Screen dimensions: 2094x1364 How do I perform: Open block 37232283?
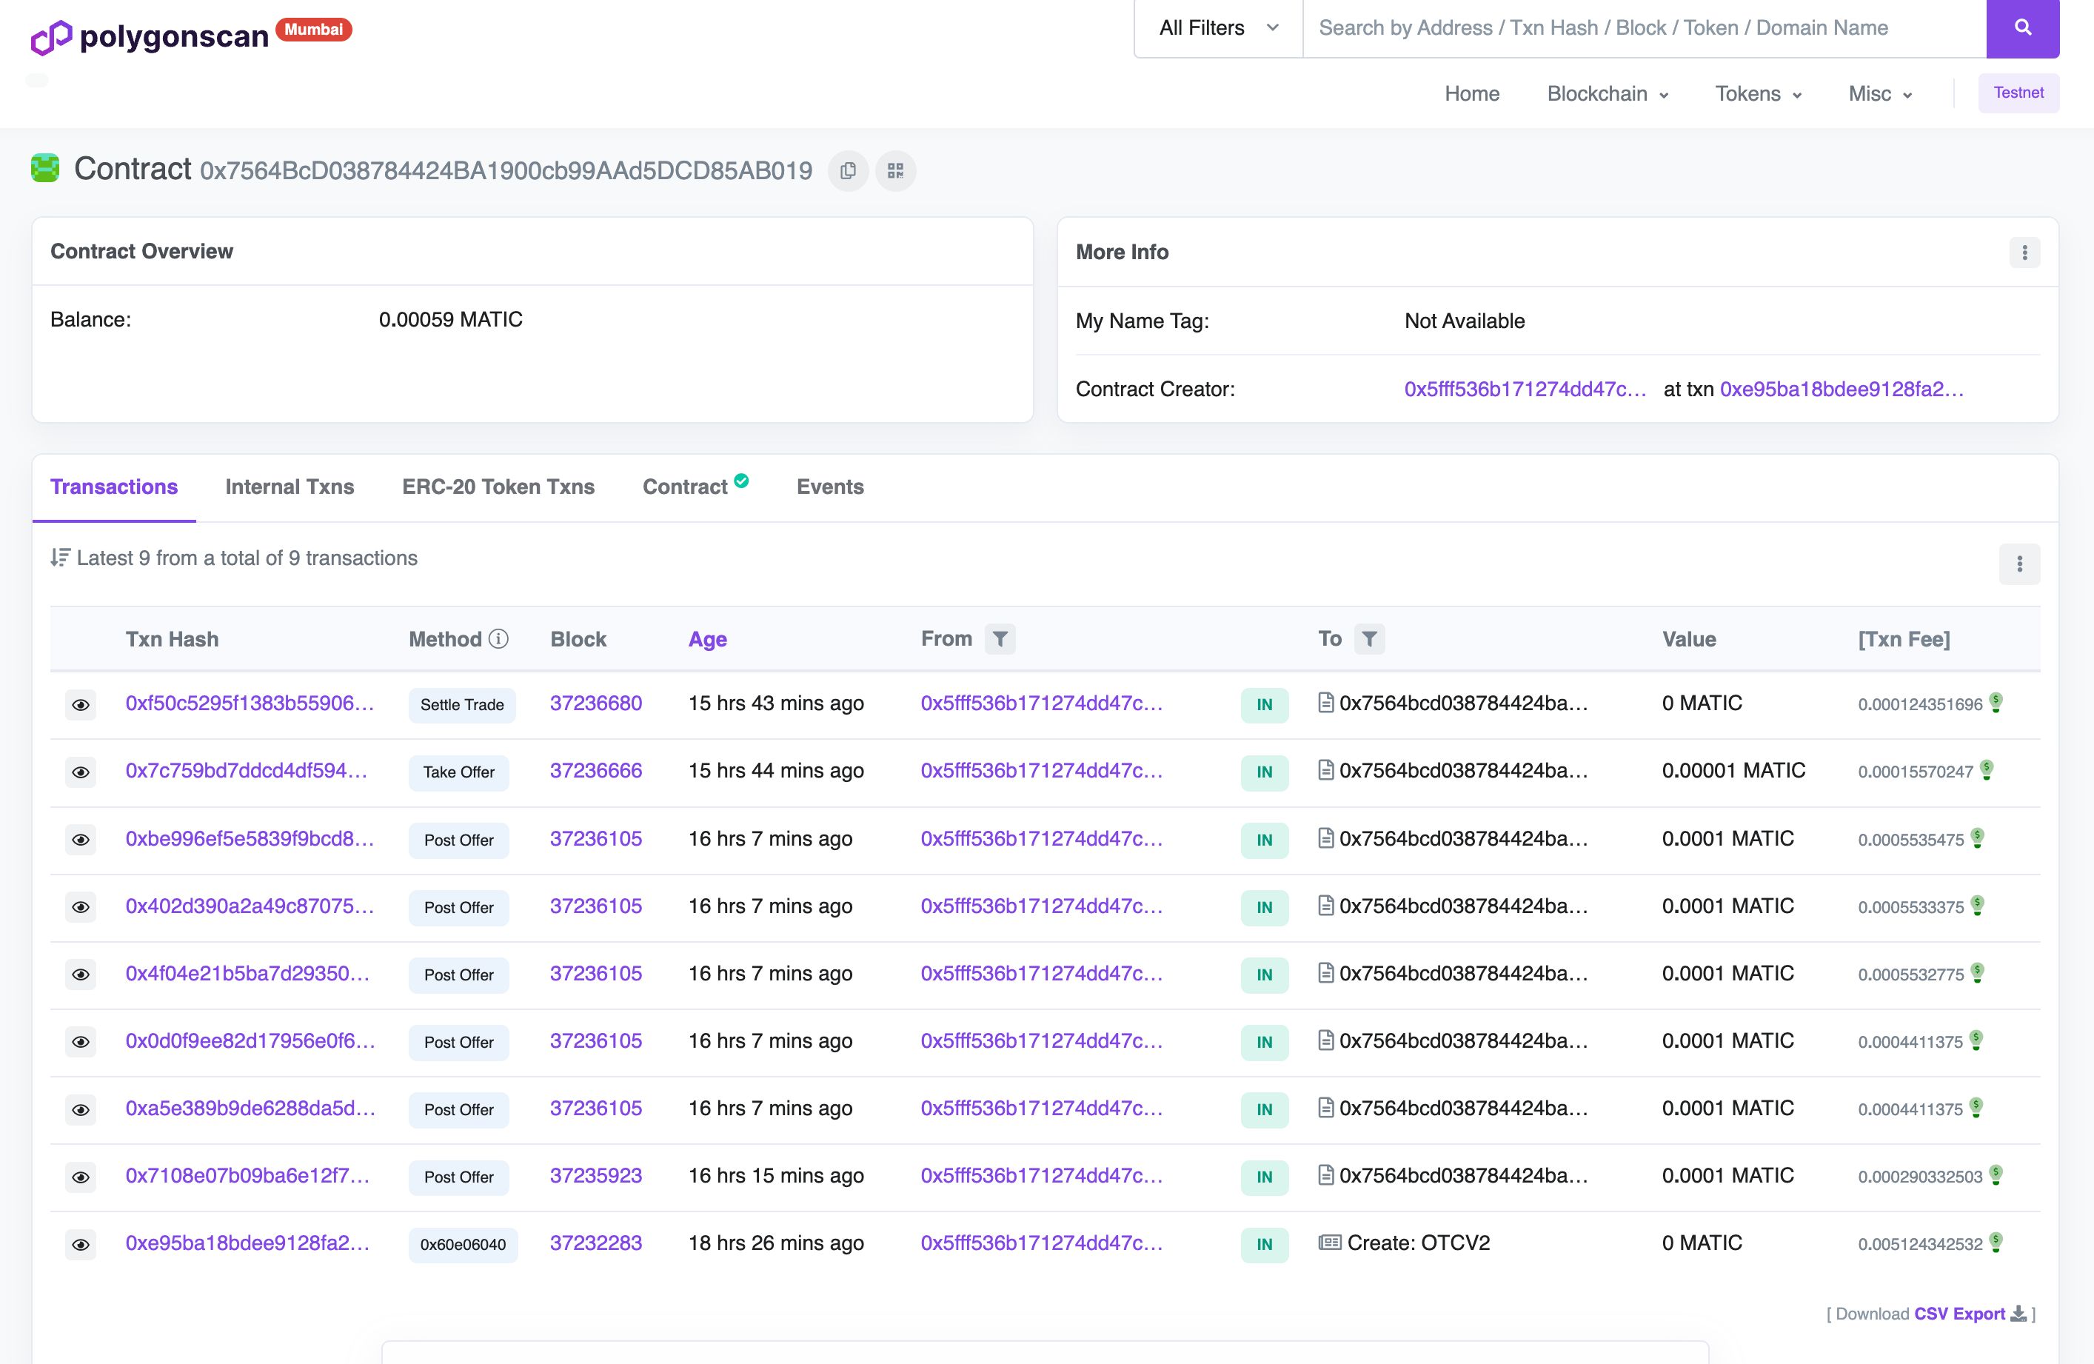pyautogui.click(x=595, y=1243)
